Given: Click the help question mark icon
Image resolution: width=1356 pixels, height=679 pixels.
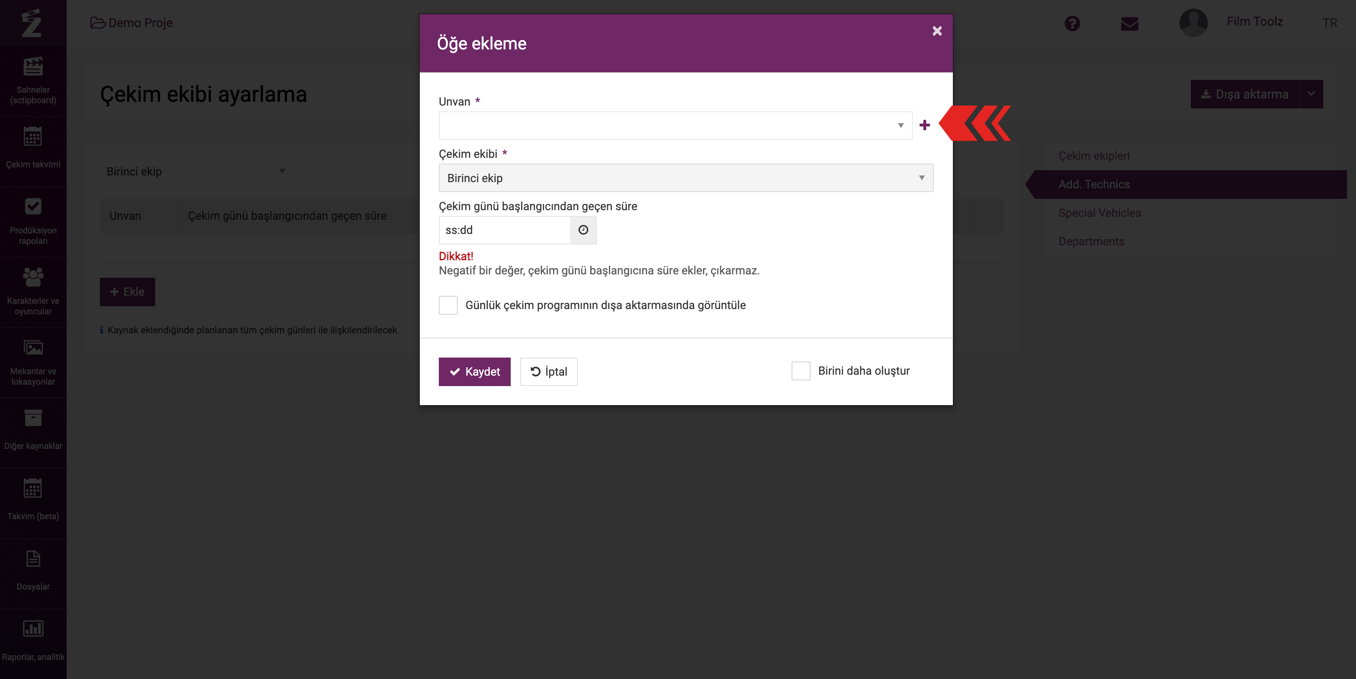Looking at the screenshot, I should [x=1072, y=24].
